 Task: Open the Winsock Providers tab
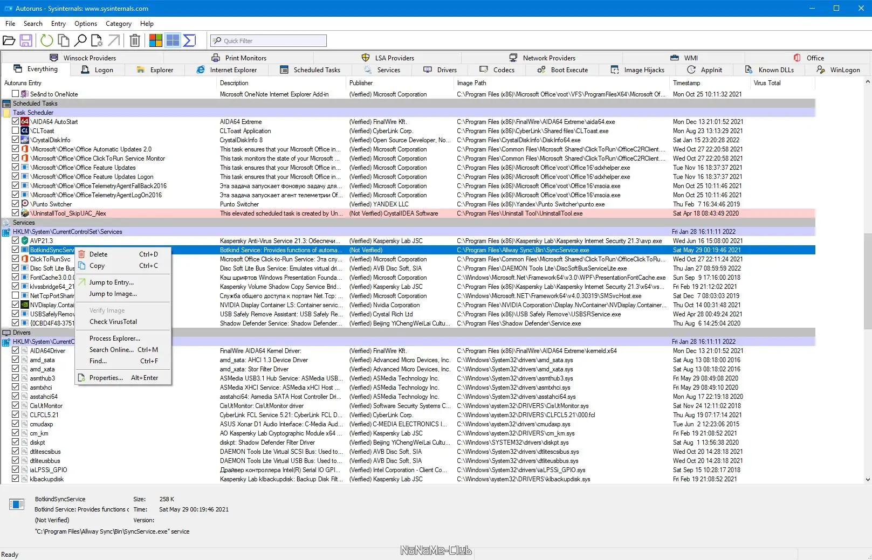pyautogui.click(x=83, y=58)
